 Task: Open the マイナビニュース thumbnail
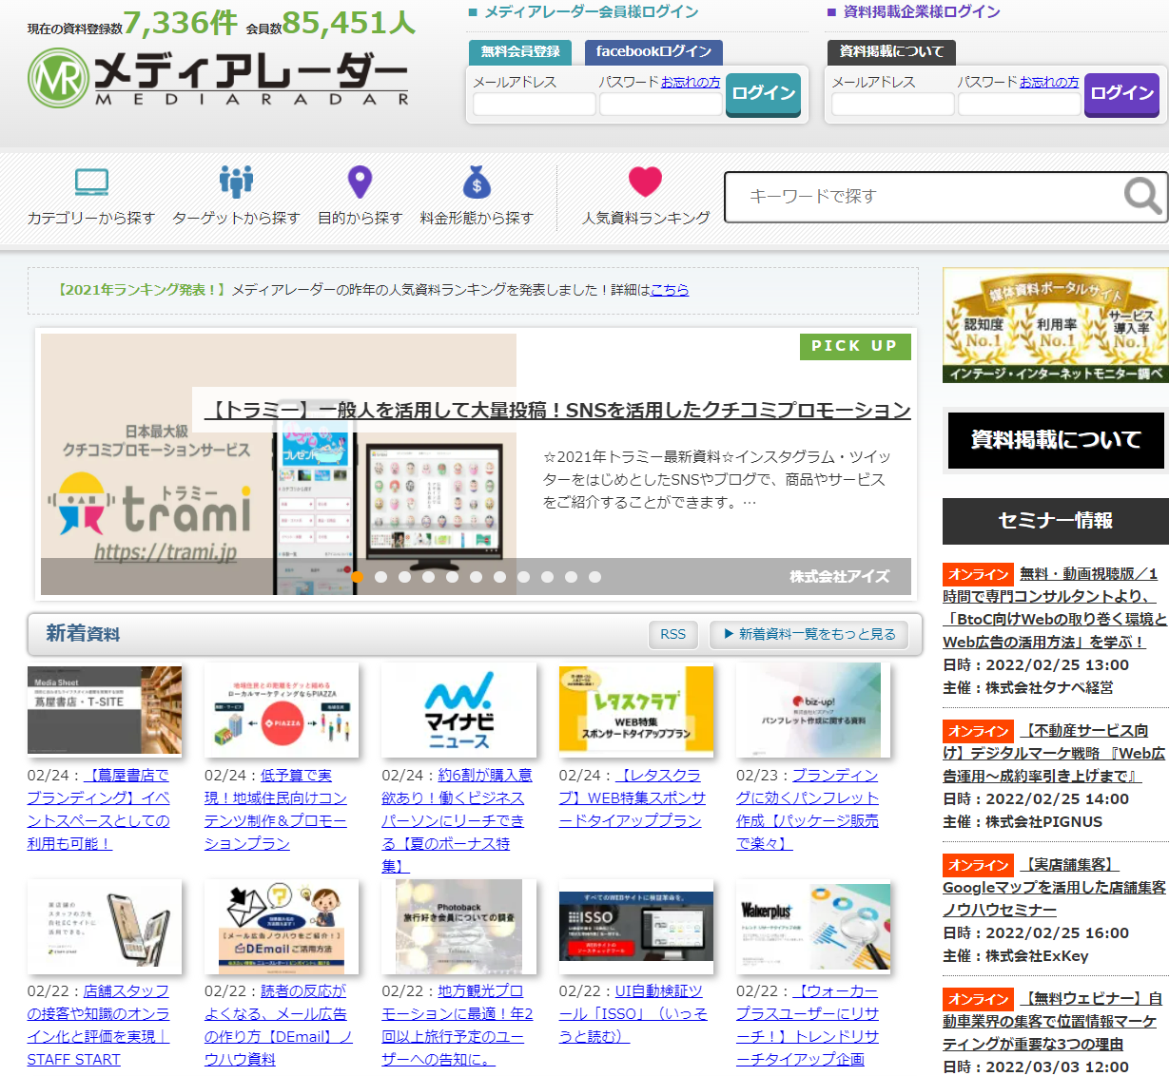[x=458, y=710]
